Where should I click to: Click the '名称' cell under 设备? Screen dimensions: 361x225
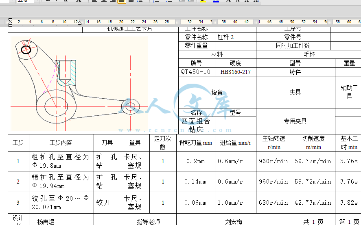197,112
